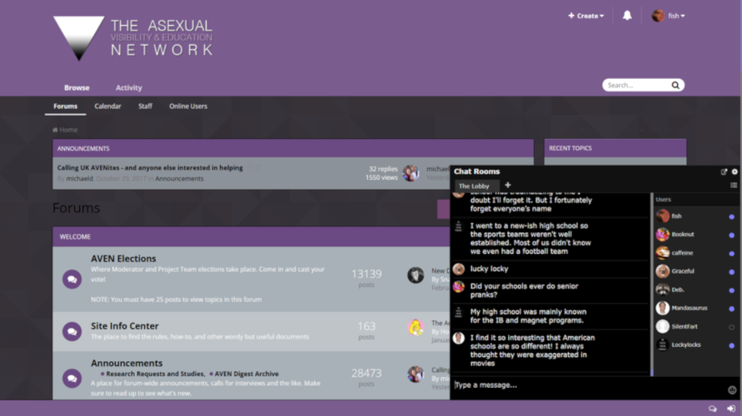This screenshot has height=416, width=742.
Task: Select The Lobby chat tab
Action: (x=476, y=186)
